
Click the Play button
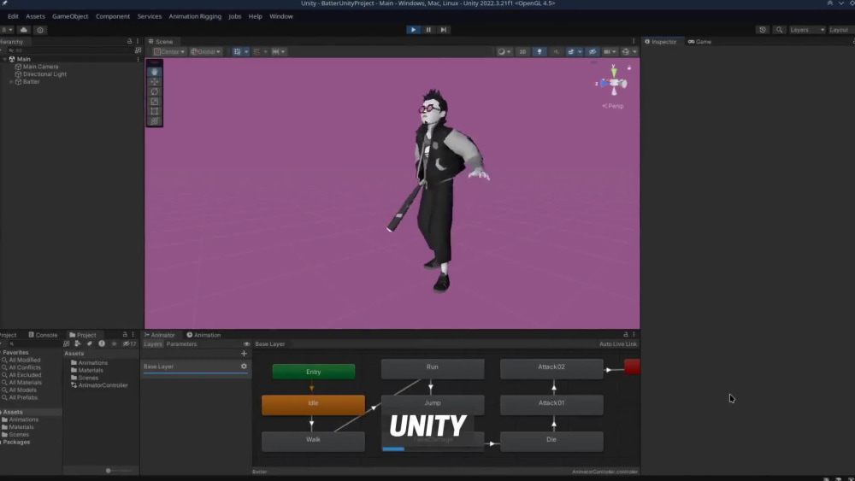(x=413, y=30)
